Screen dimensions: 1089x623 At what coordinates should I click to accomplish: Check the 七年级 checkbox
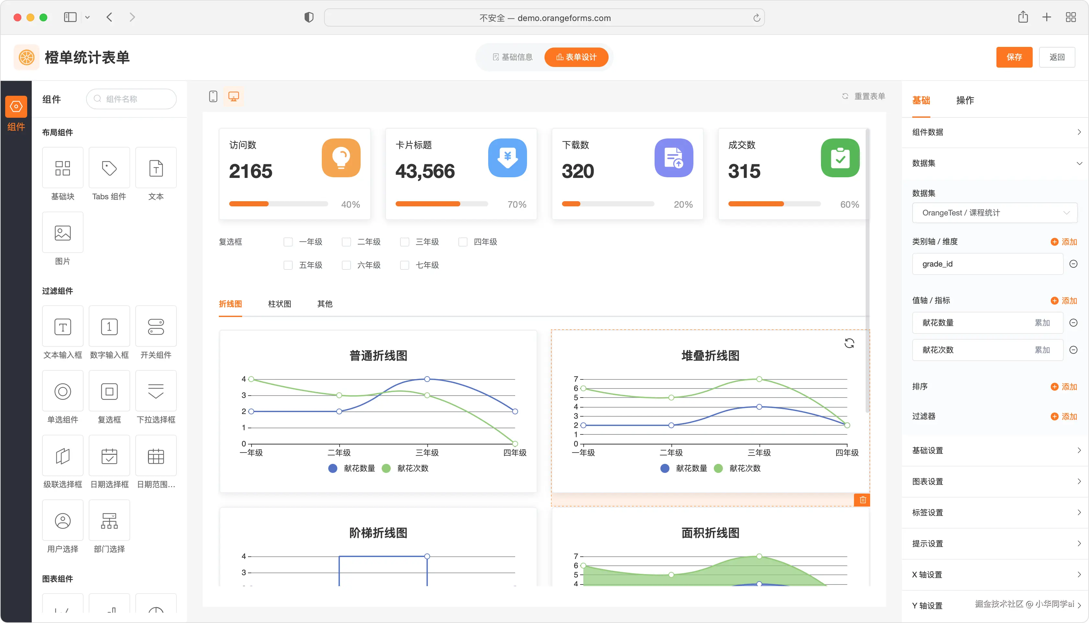405,265
